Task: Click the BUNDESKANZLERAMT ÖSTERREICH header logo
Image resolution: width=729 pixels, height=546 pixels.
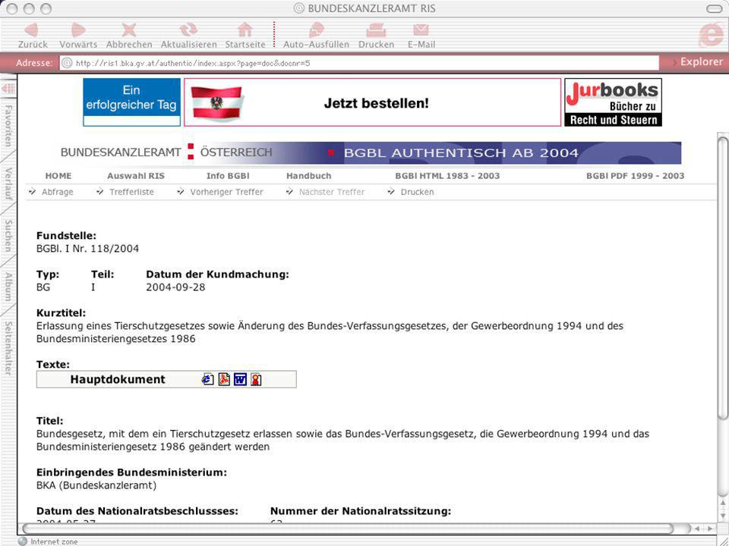Action: pos(166,152)
